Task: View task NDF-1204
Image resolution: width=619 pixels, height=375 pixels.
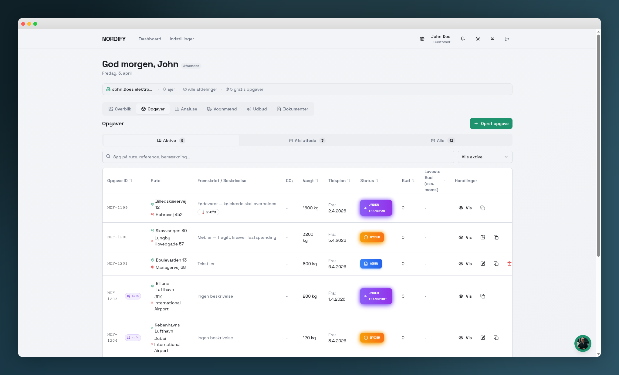Action: pyautogui.click(x=465, y=338)
